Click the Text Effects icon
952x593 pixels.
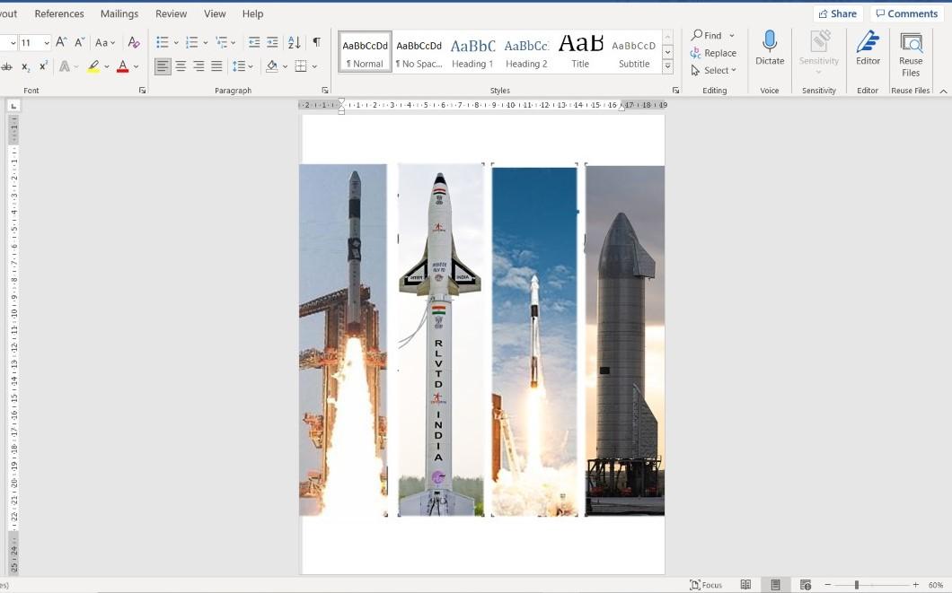coord(65,66)
